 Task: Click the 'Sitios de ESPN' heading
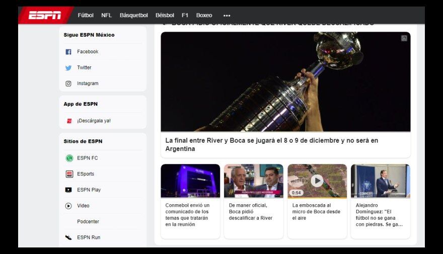pos(83,141)
